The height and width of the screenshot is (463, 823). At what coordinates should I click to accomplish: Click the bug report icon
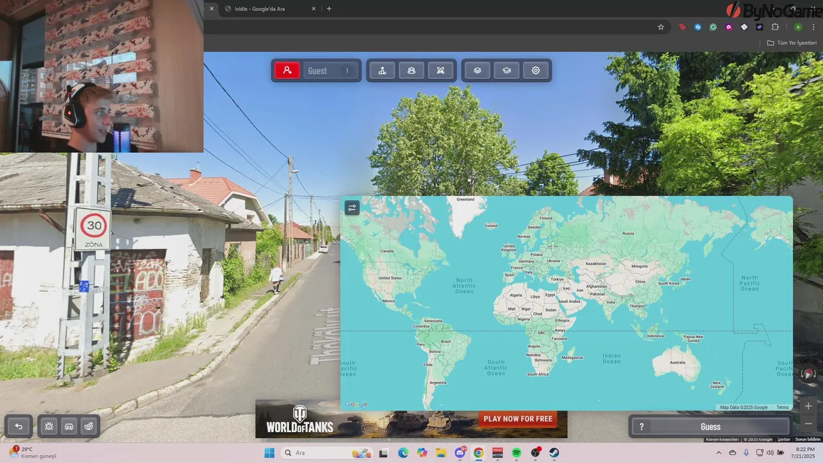tap(50, 426)
